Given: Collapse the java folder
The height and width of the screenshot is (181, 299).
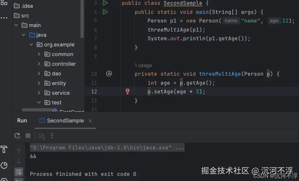Looking at the screenshot, I should (24, 35).
